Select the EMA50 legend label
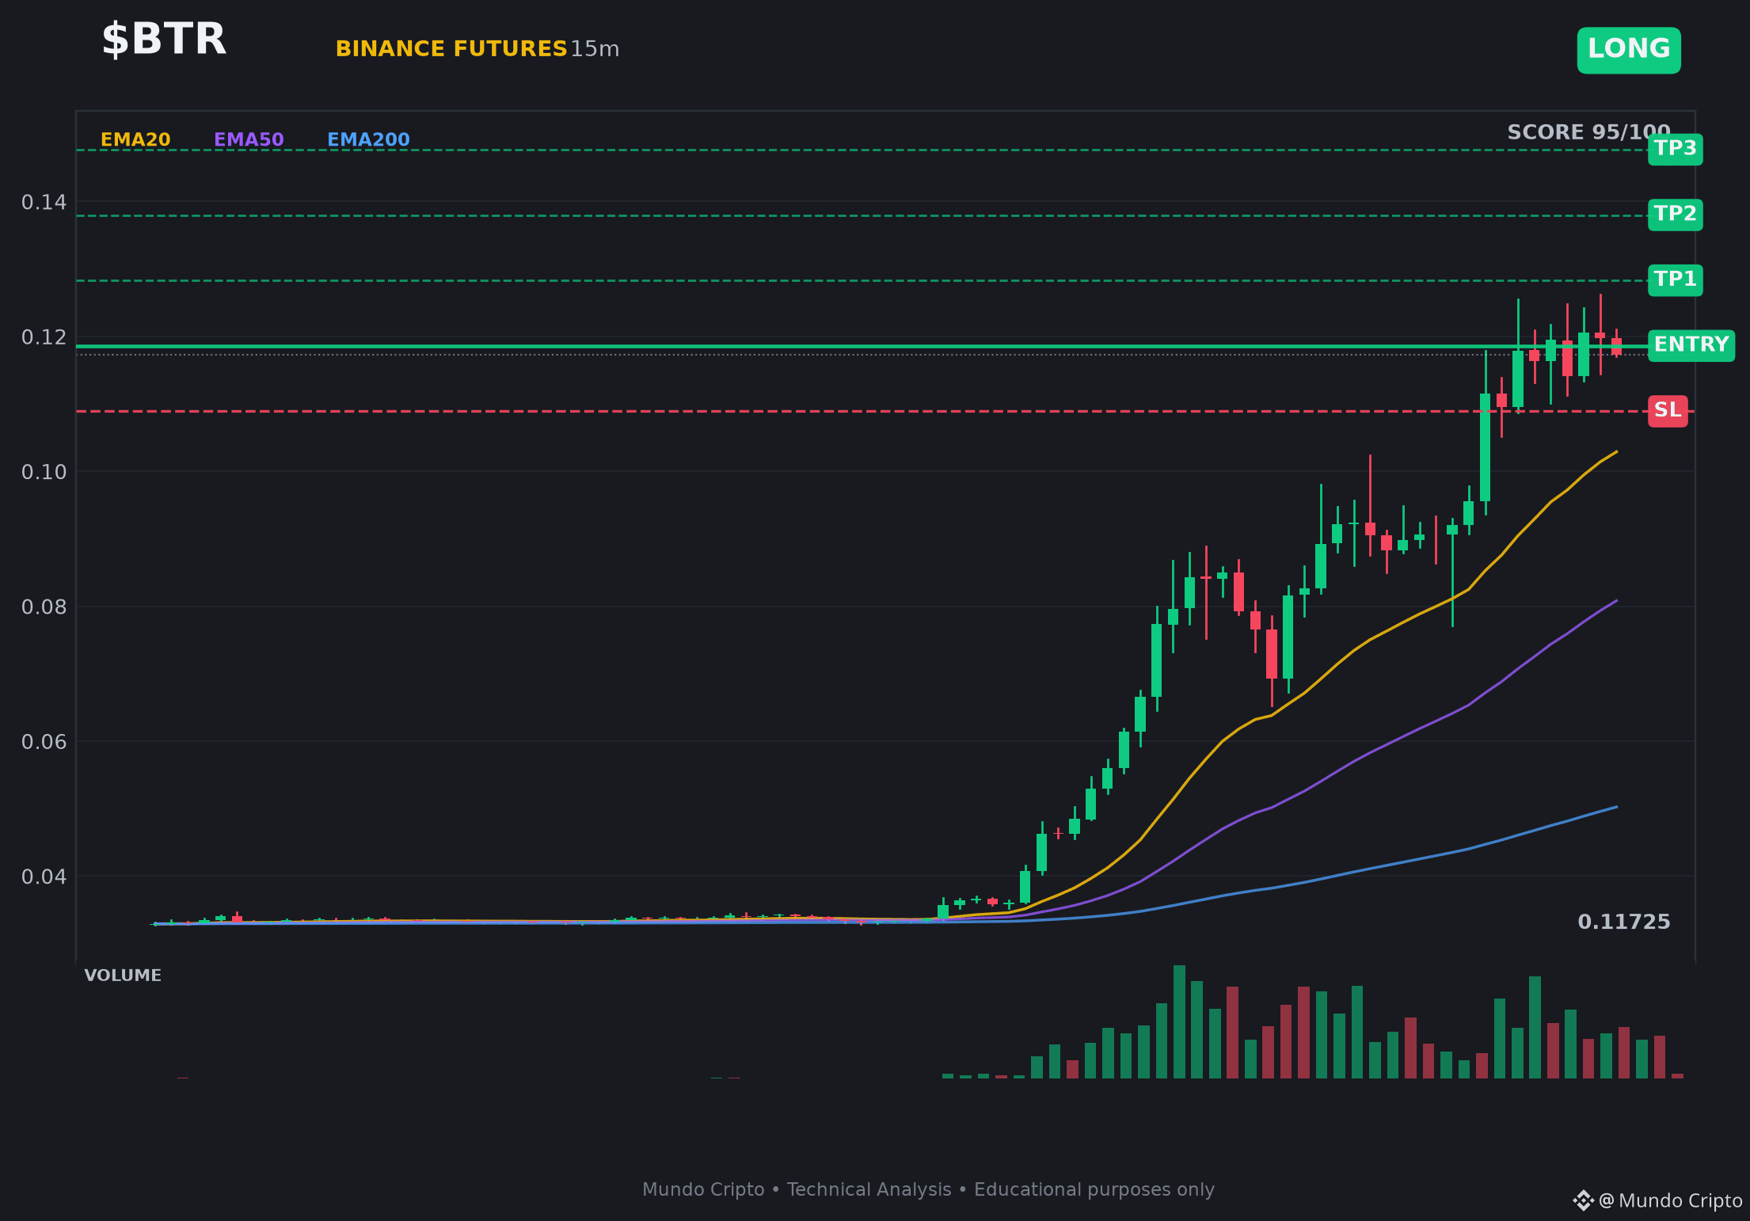The width and height of the screenshot is (1750, 1221). click(x=249, y=140)
